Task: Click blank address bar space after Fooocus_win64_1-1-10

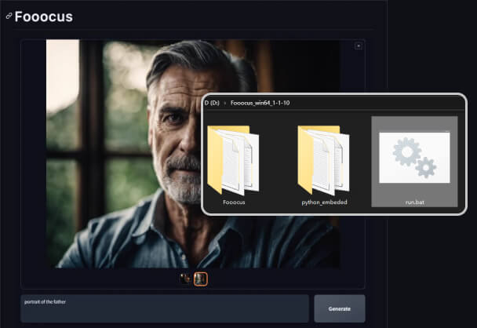Action: (377, 103)
